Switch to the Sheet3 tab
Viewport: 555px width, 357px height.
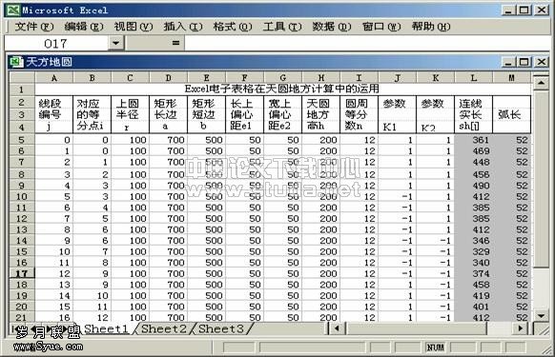221,328
